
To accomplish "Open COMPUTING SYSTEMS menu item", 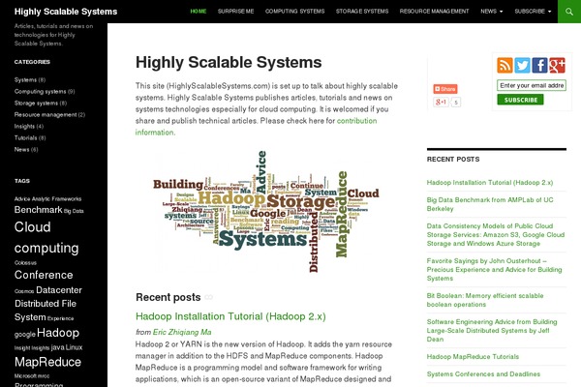I will [x=295, y=12].
